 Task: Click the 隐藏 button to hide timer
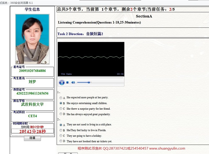pyautogui.click(x=32, y=139)
